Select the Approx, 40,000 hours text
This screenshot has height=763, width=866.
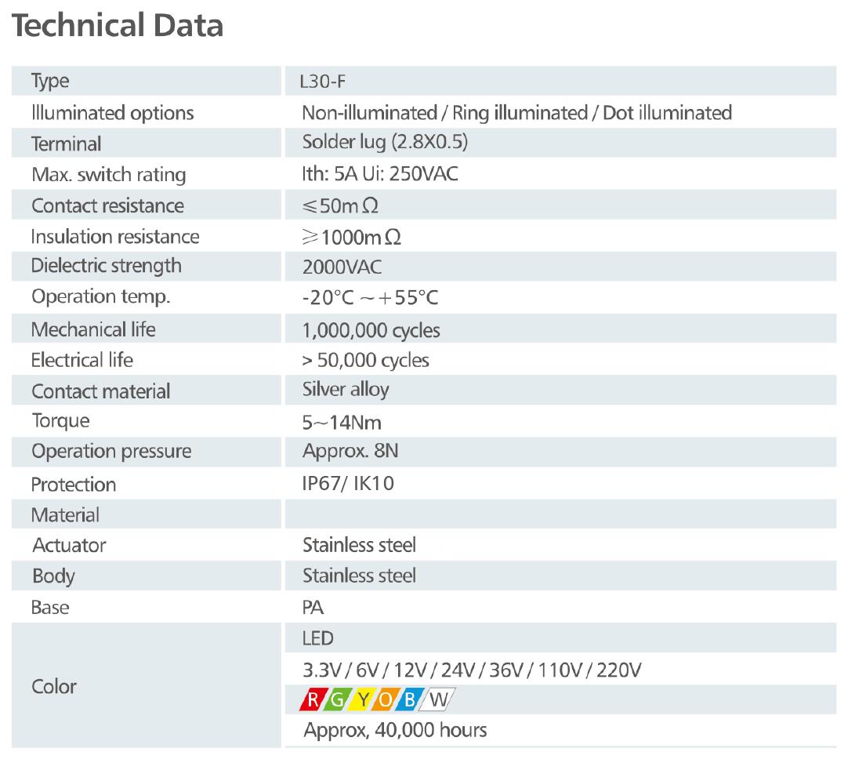point(394,730)
